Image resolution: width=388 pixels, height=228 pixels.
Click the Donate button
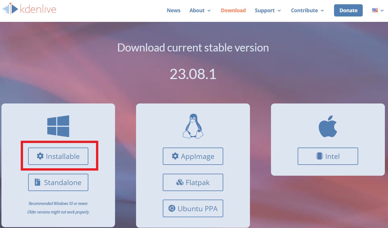click(348, 10)
